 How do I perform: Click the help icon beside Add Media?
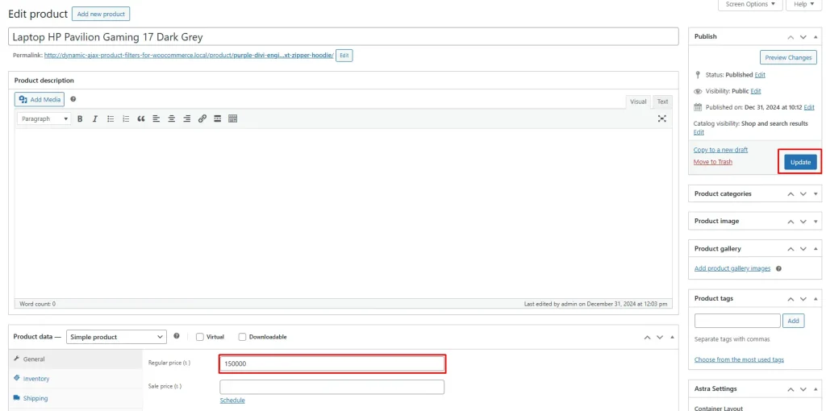pos(73,99)
